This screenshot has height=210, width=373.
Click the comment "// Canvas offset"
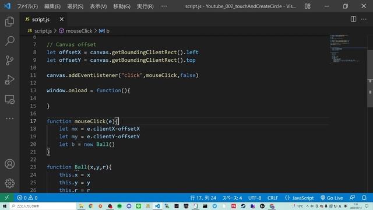71,44
